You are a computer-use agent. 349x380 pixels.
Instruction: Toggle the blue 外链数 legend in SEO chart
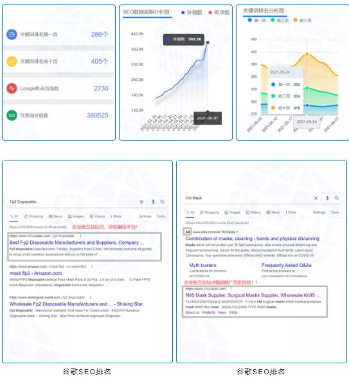[192, 12]
